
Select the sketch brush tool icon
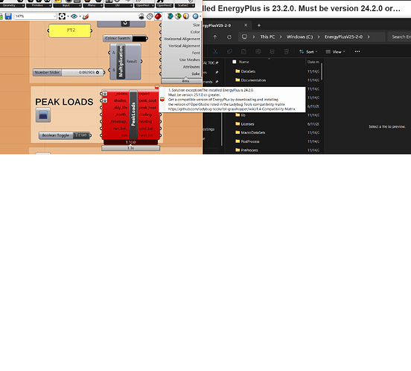click(86, 16)
